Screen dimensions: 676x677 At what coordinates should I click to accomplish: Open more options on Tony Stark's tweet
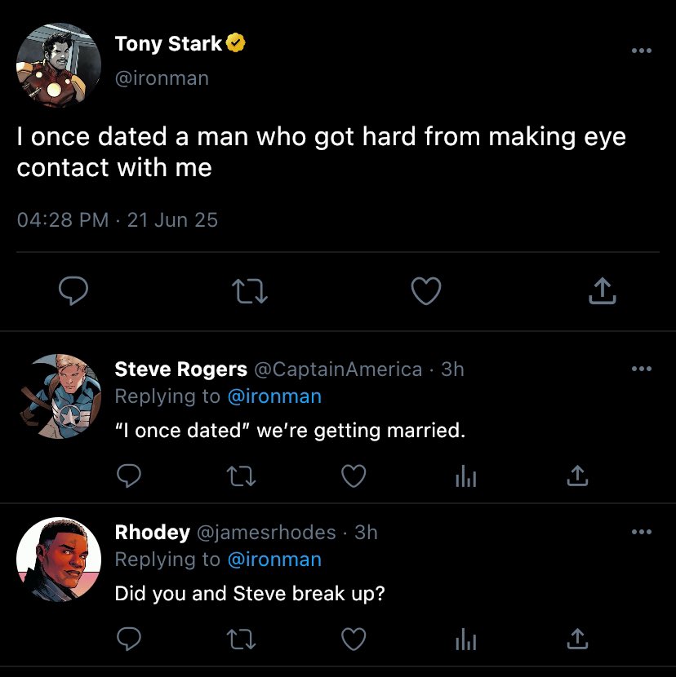point(642,51)
